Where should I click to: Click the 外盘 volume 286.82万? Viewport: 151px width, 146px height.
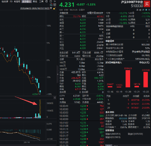[76, 78]
